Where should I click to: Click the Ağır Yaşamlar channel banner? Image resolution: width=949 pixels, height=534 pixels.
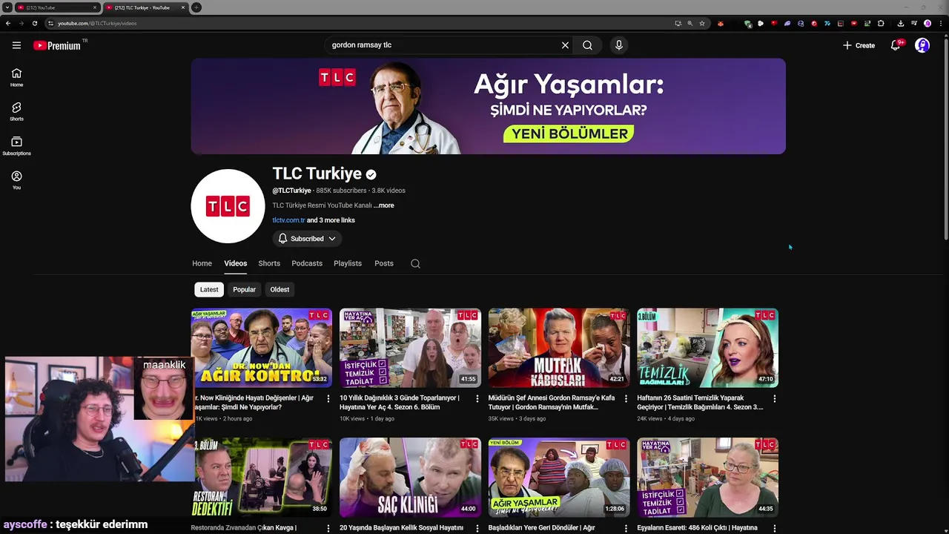coord(488,106)
